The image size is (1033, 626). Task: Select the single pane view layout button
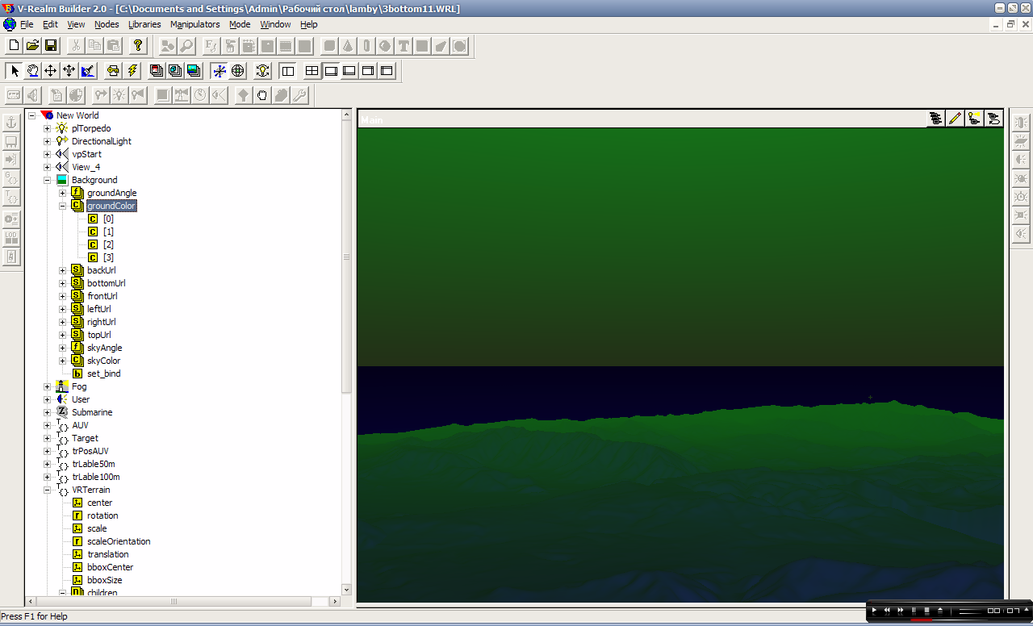[331, 71]
